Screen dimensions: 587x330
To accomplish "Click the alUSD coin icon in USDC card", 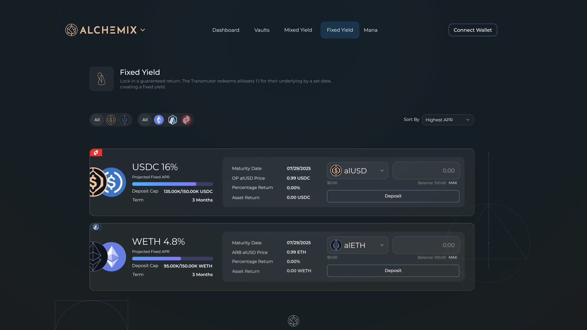I will [96, 182].
